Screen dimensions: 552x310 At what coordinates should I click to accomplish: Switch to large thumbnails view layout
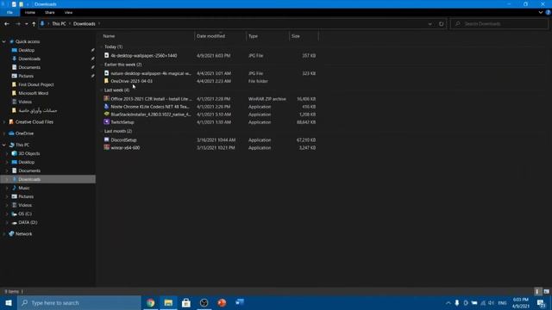coord(546,291)
